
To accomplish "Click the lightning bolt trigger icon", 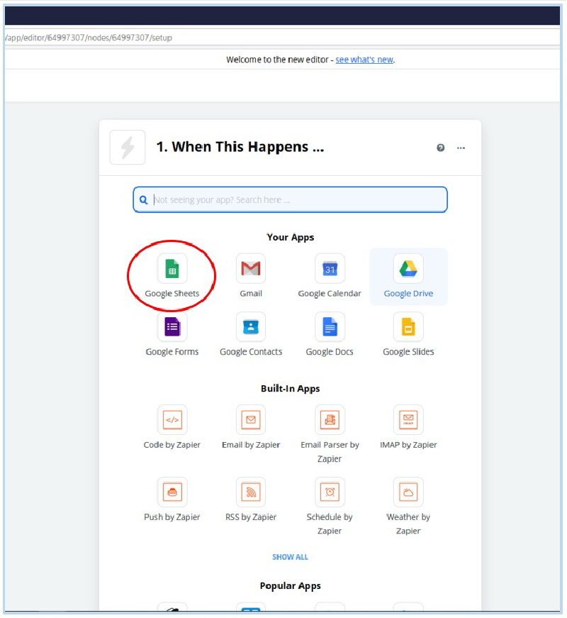I will click(128, 148).
